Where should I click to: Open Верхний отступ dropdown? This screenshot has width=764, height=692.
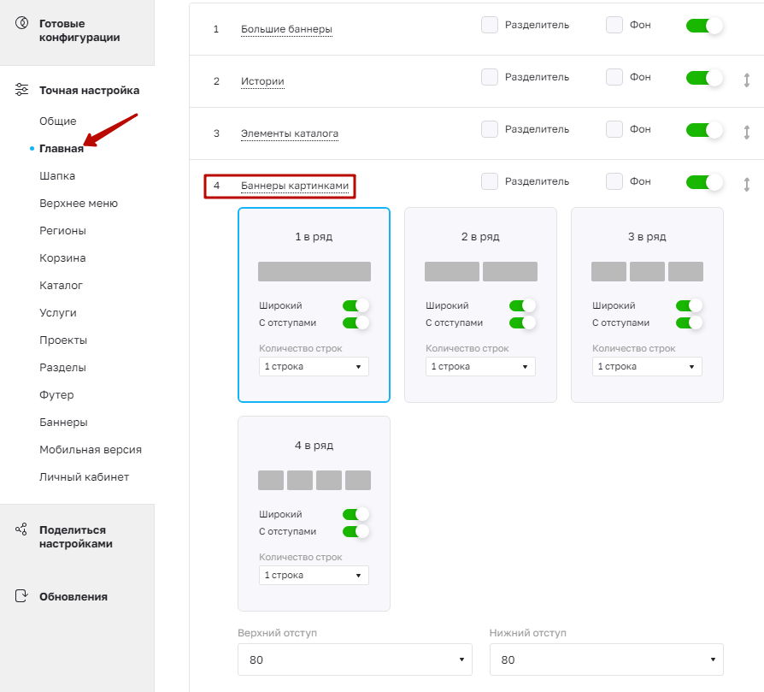[355, 659]
